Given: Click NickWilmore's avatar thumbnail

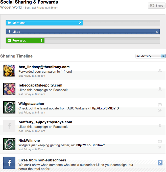Looking at the screenshot, I should 9,144.
